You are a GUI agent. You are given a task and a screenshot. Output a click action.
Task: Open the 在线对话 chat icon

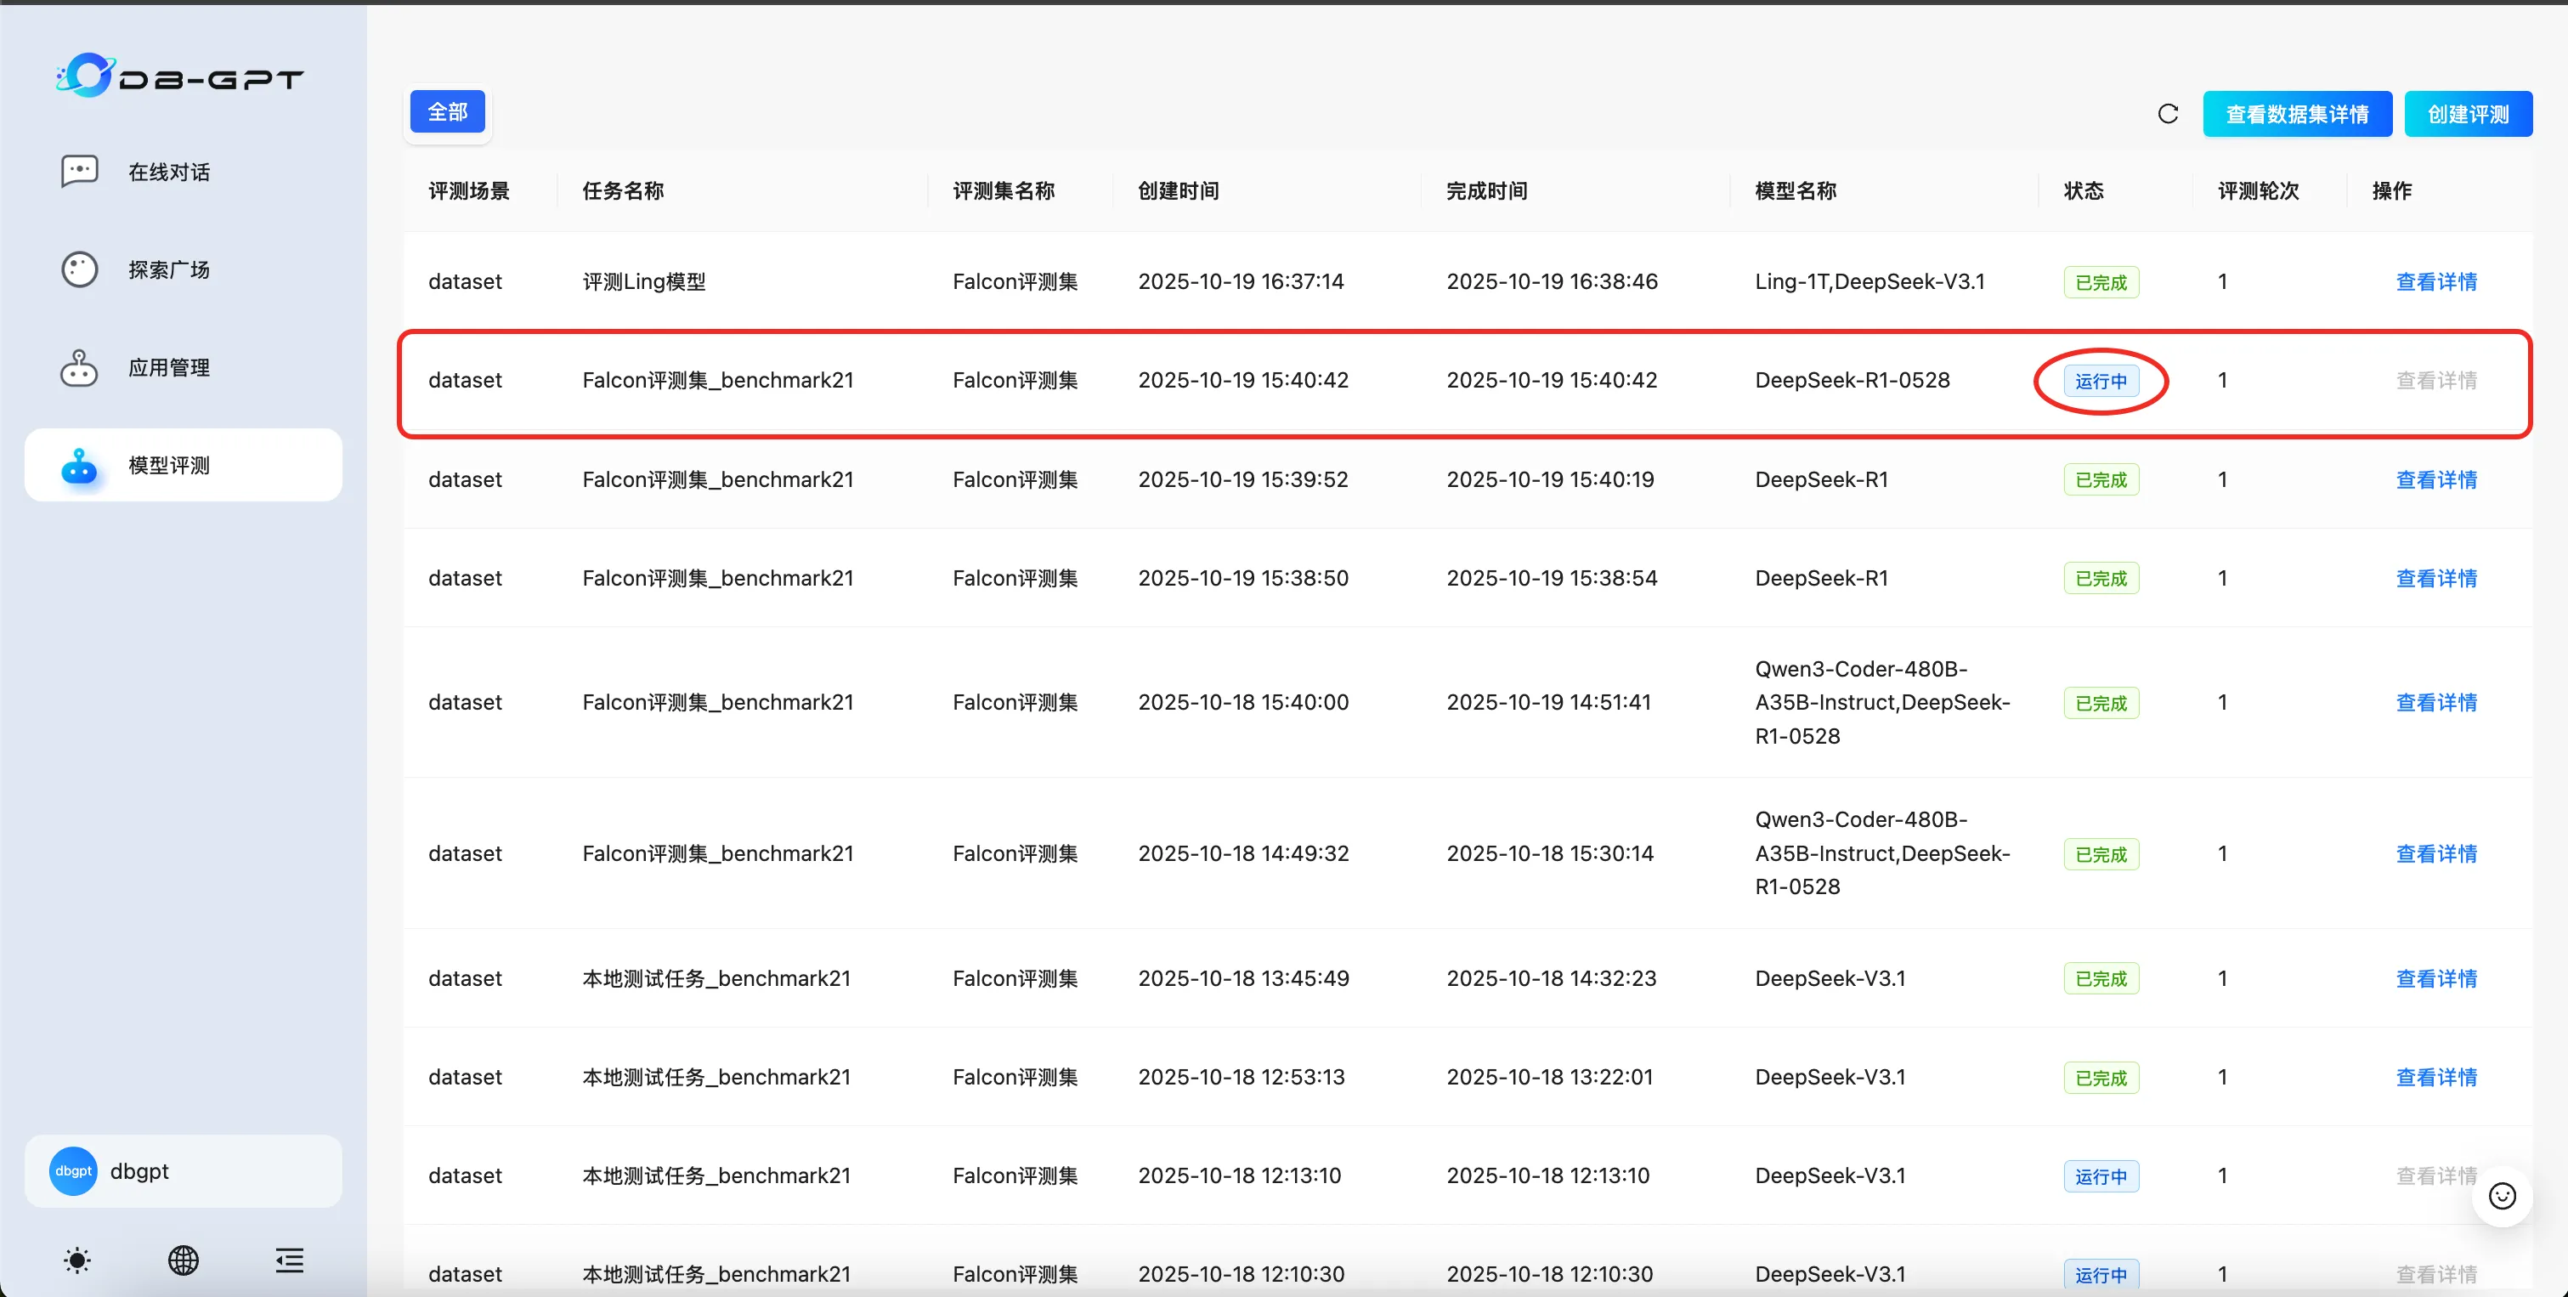tap(79, 172)
